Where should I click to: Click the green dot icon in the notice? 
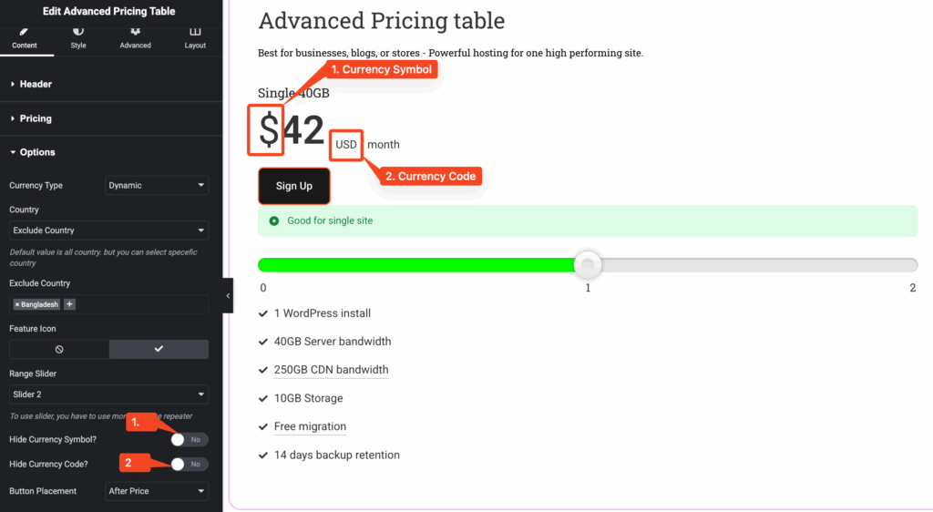click(273, 220)
